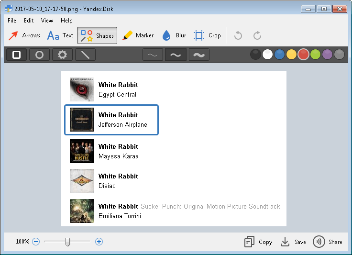Set thickest line weight
The width and height of the screenshot is (352, 255).
point(199,55)
